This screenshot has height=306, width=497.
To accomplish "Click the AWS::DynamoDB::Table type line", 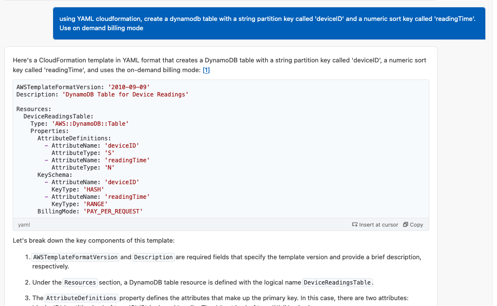I will (80, 123).
